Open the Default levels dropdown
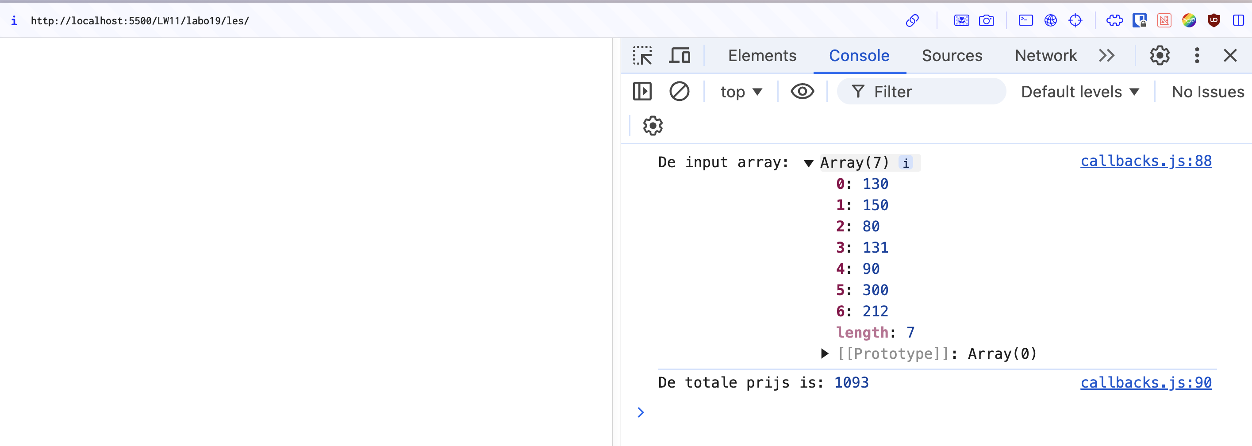Viewport: 1252px width, 446px height. (x=1080, y=92)
